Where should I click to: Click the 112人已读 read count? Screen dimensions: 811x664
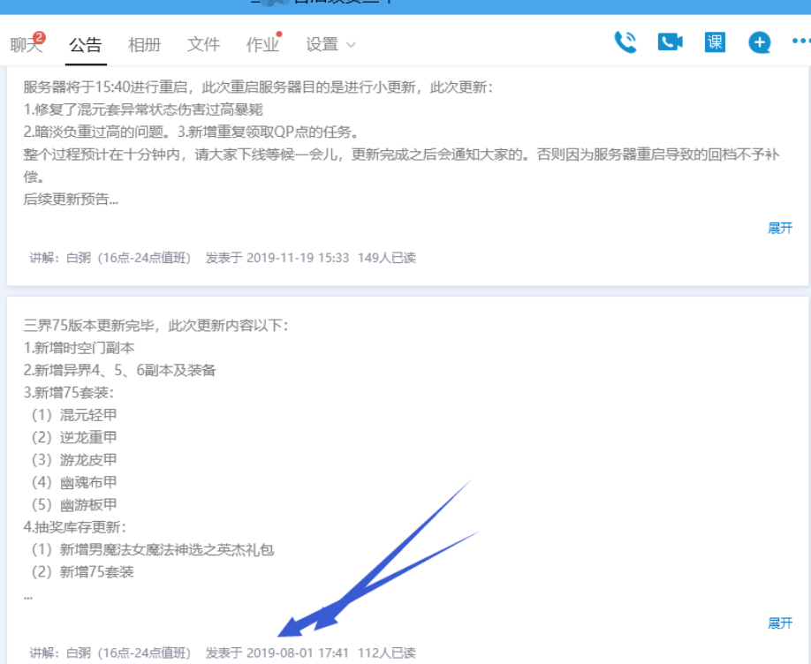(387, 653)
